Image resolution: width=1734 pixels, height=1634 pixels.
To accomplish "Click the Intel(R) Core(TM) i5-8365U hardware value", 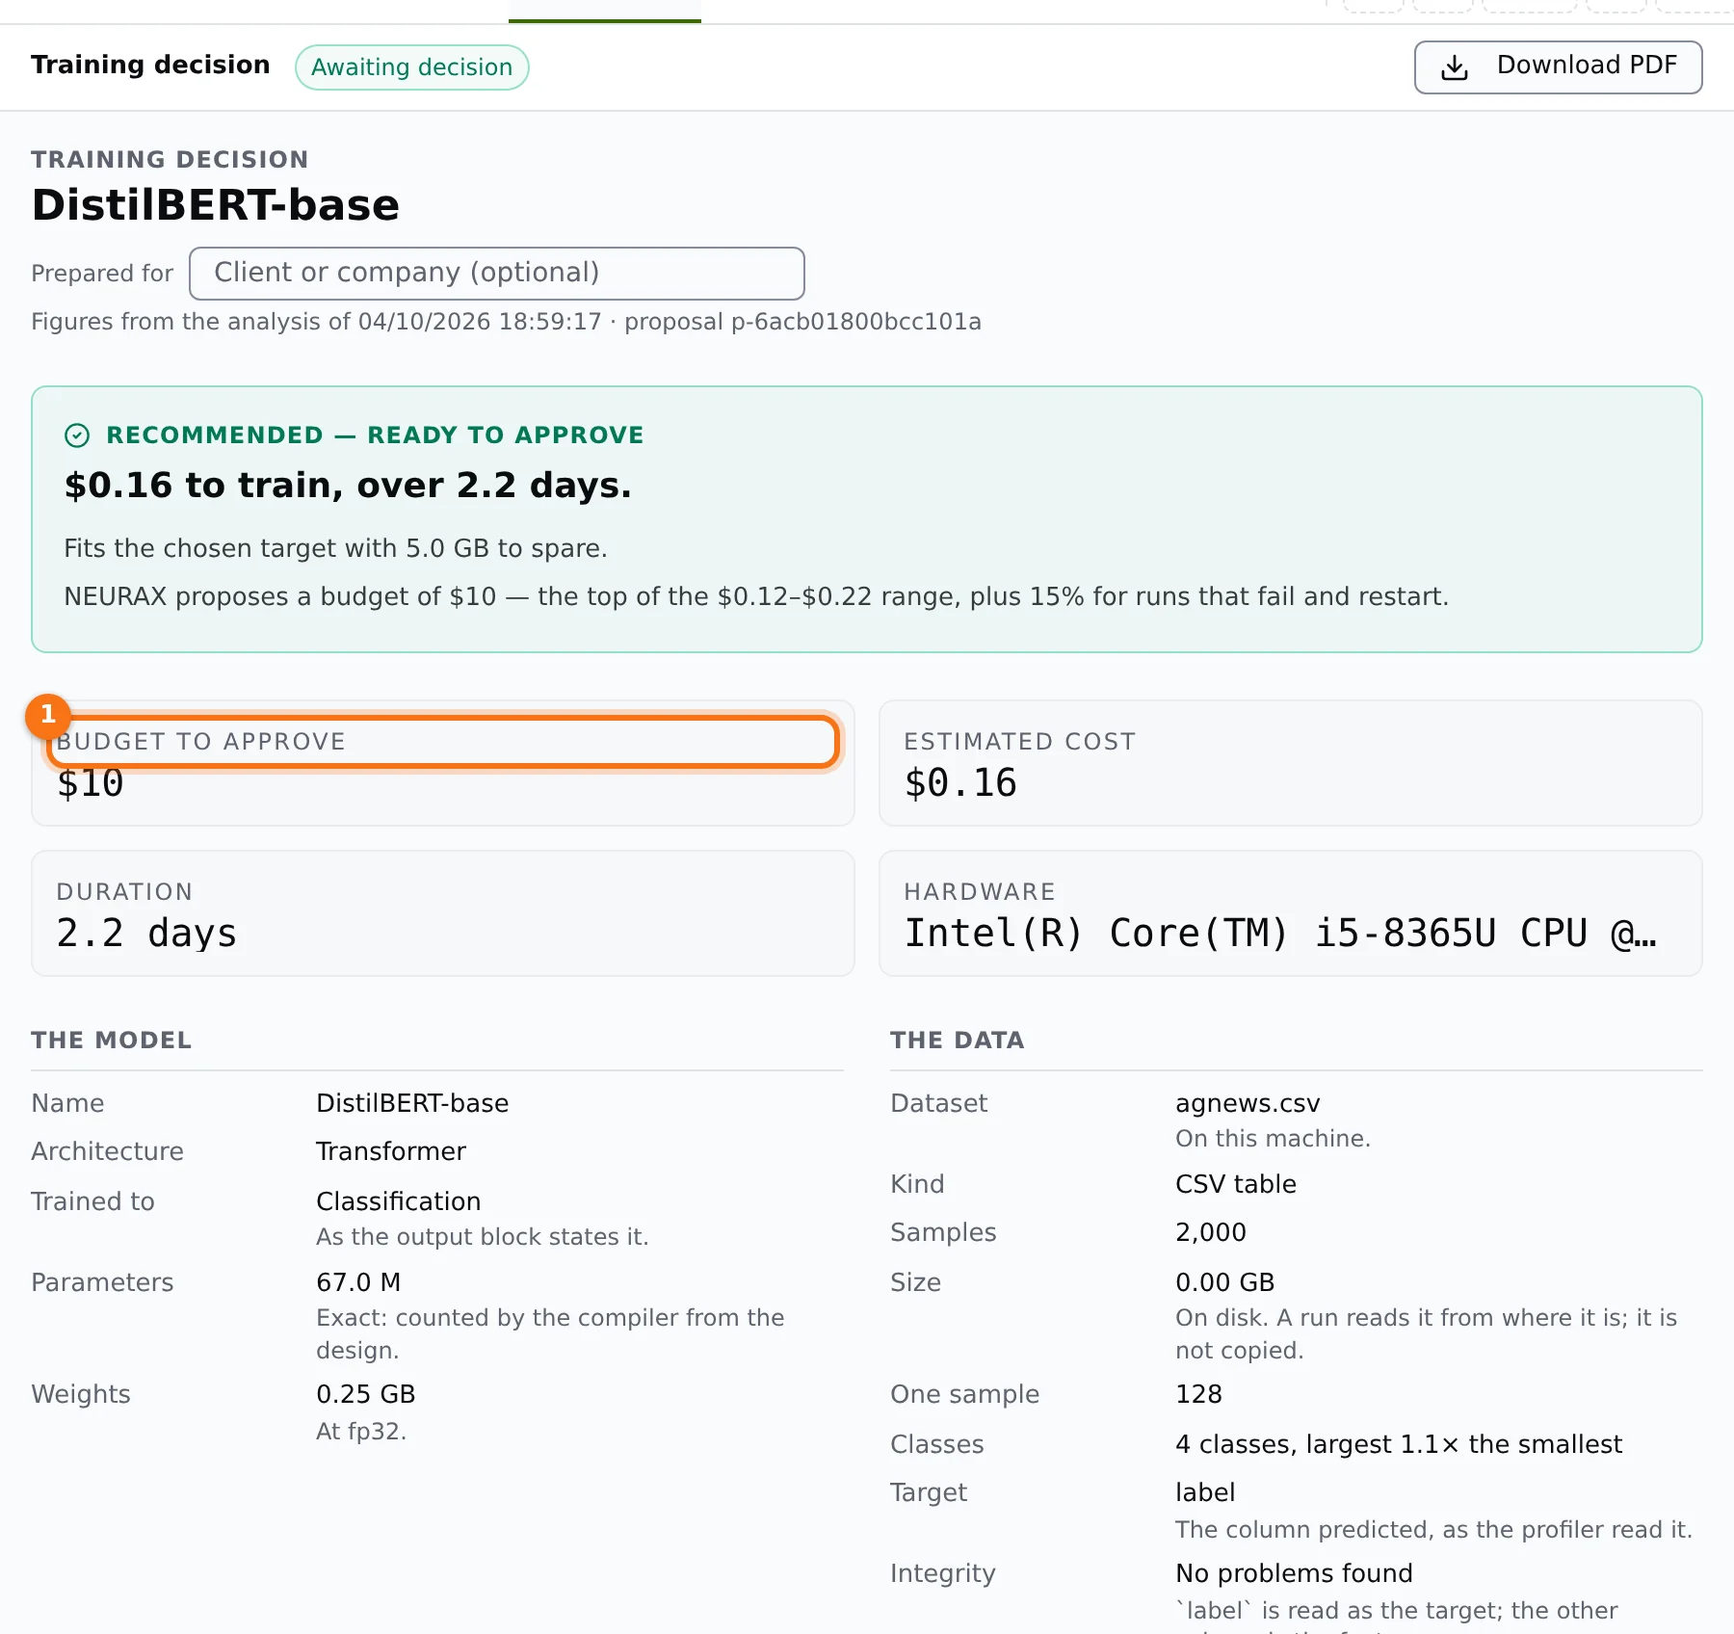I will coord(1280,934).
